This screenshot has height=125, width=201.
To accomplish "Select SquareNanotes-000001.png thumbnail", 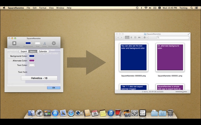I will (x=170, y=57).
